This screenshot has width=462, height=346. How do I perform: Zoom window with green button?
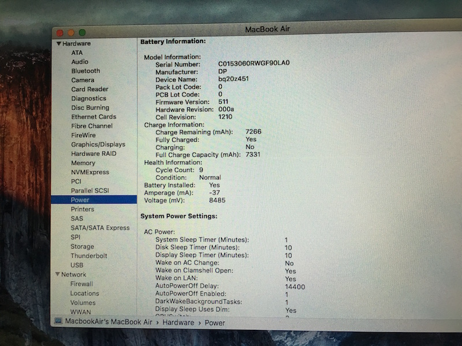coord(82,32)
